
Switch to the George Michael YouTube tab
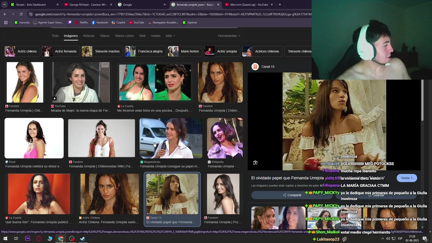88,5
